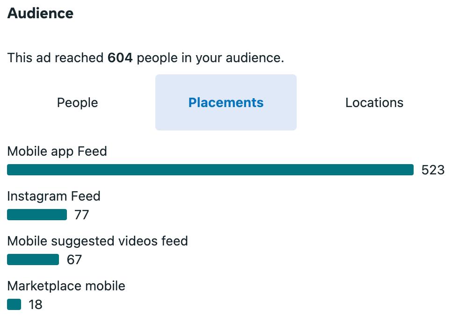Switch to the People tab
This screenshot has width=452, height=317.
[x=78, y=103]
